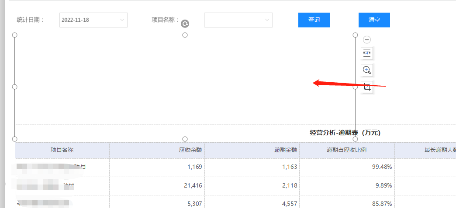Click the left-middle edge resize handle
Viewport: 456px width, 208px height.
[14, 87]
